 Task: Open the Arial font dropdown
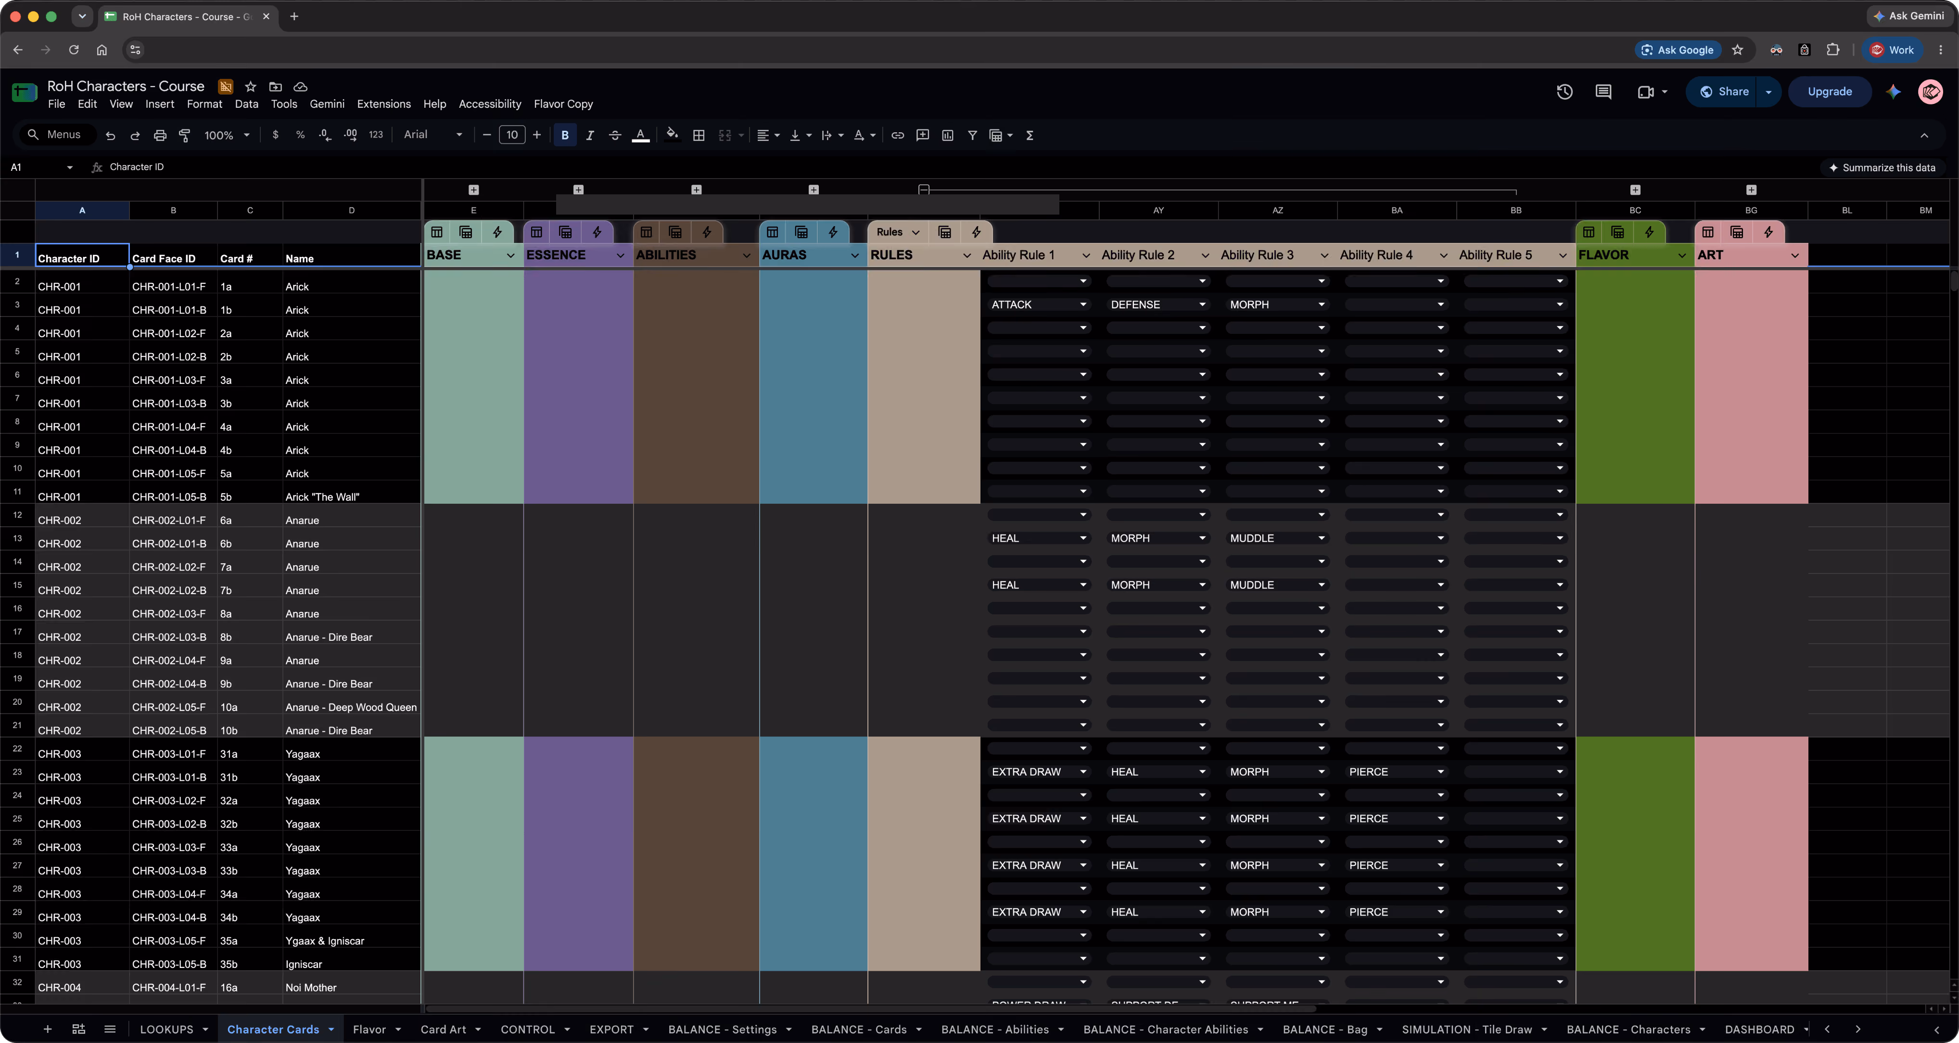tap(433, 135)
